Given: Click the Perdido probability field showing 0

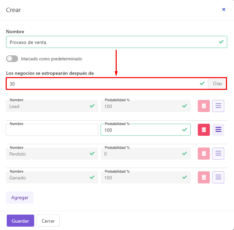Looking at the screenshot, I should (x=145, y=154).
